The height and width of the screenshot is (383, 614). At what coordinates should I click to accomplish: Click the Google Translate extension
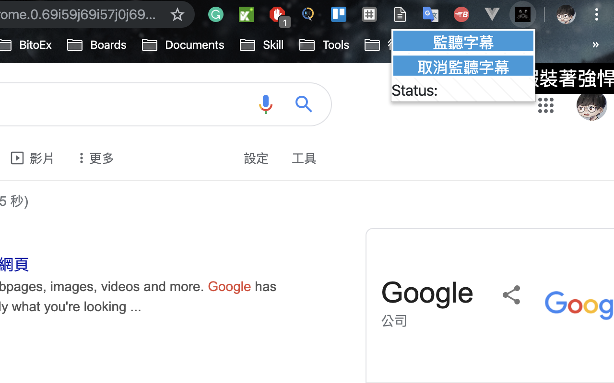click(x=430, y=14)
